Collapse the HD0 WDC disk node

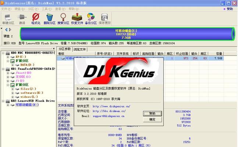3,53
